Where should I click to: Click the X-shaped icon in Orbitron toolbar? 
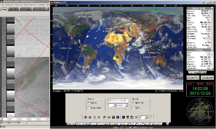(136, 117)
